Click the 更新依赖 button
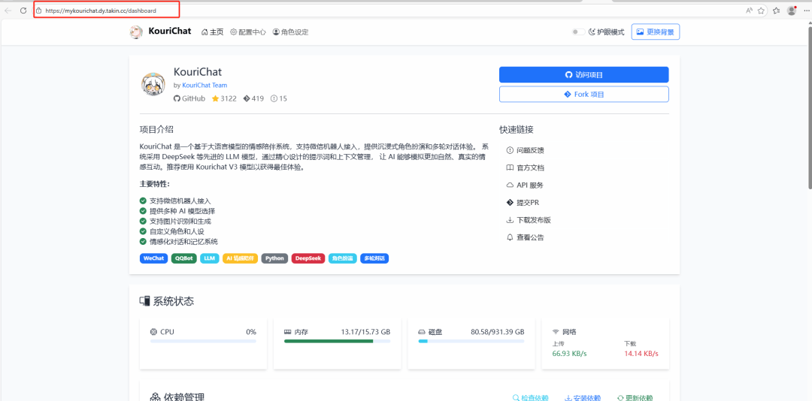 click(635, 398)
